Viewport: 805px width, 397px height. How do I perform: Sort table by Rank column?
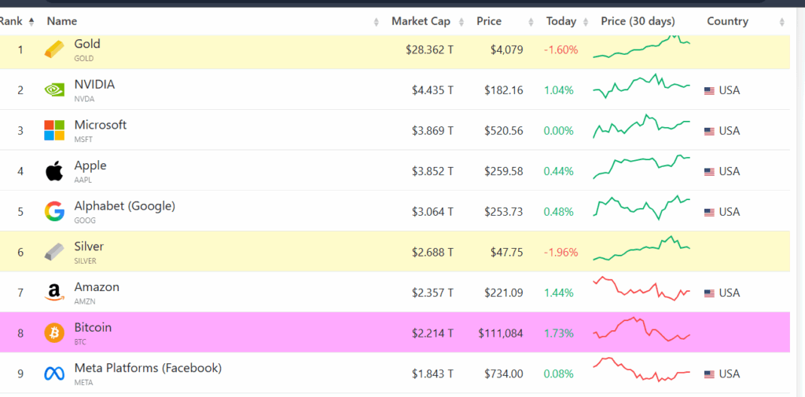(x=11, y=21)
